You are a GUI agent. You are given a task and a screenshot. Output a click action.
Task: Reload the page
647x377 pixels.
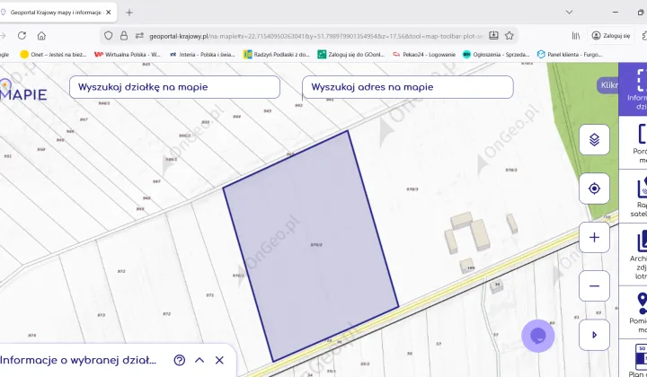(x=22, y=36)
